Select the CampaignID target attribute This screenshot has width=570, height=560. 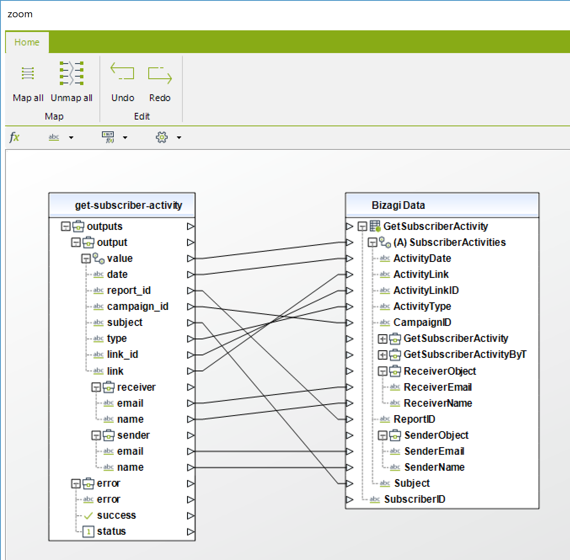click(423, 323)
